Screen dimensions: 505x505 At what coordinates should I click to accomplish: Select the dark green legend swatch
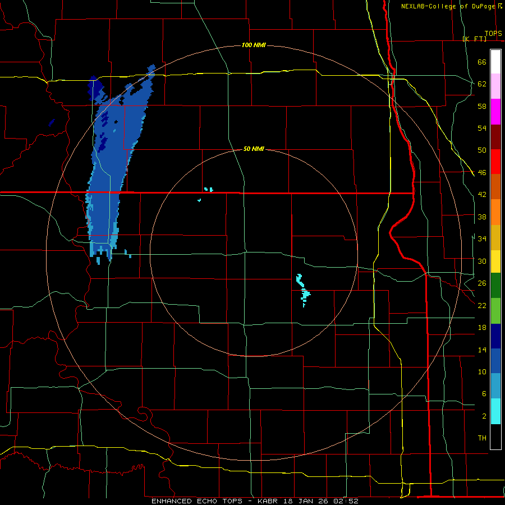tap(495, 286)
